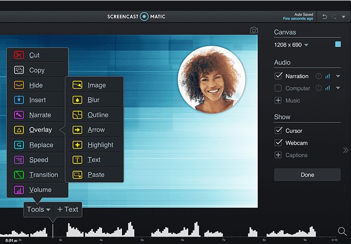Image resolution: width=351 pixels, height=244 pixels.
Task: Click the purple Speed icon
Action: point(19,160)
